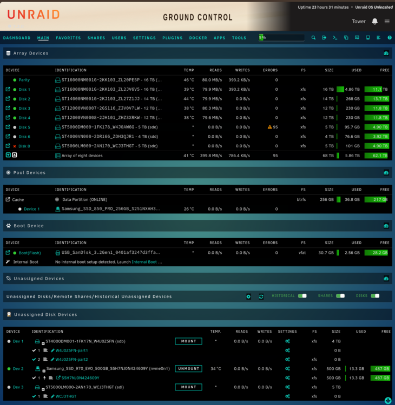Toggle the SHARES switch

(340, 296)
